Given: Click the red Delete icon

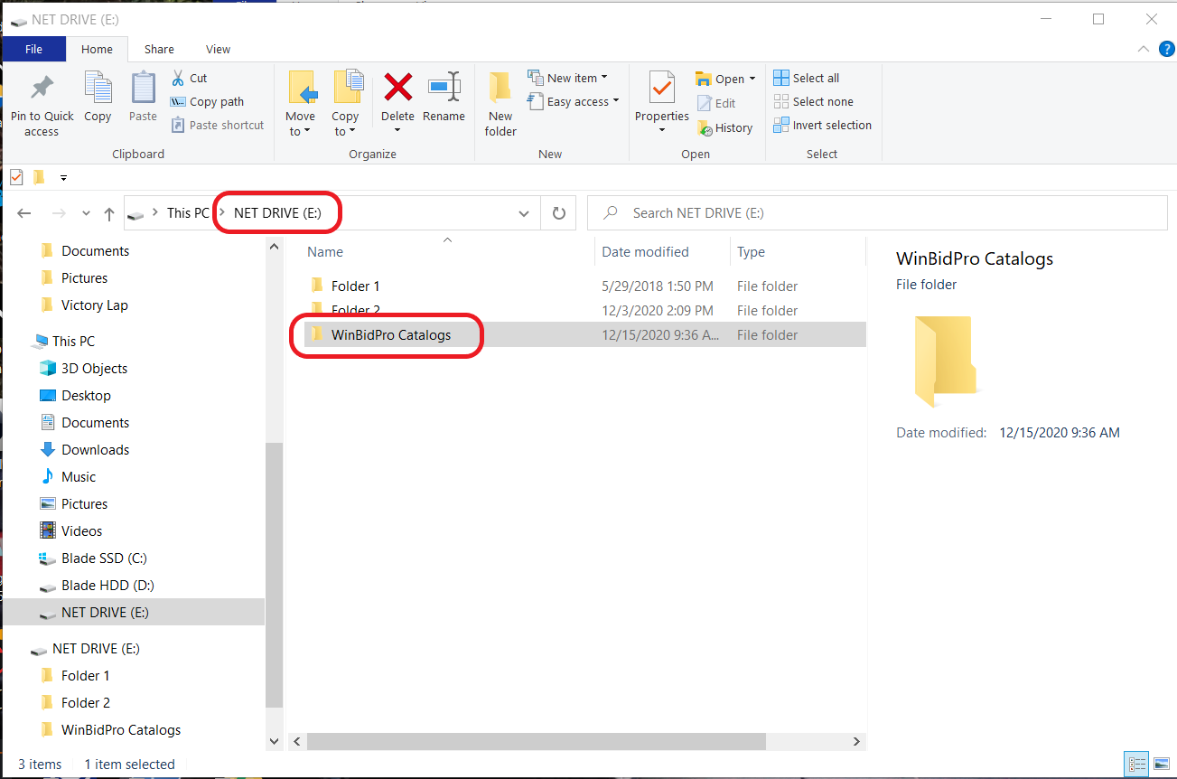Looking at the screenshot, I should 397,87.
